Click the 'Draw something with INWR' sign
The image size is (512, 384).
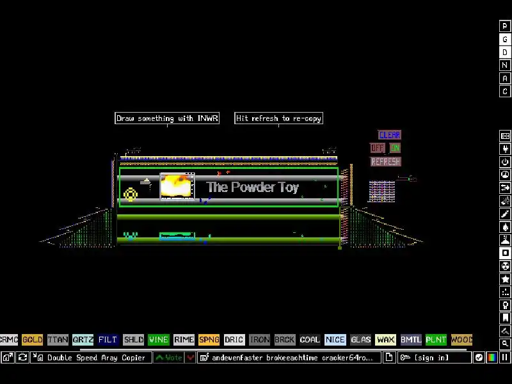167,118
